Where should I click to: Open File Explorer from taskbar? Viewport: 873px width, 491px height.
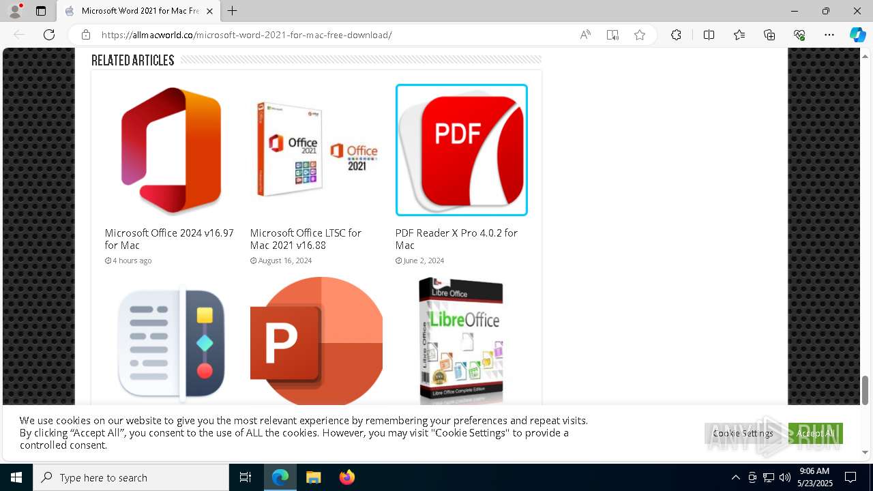point(313,477)
